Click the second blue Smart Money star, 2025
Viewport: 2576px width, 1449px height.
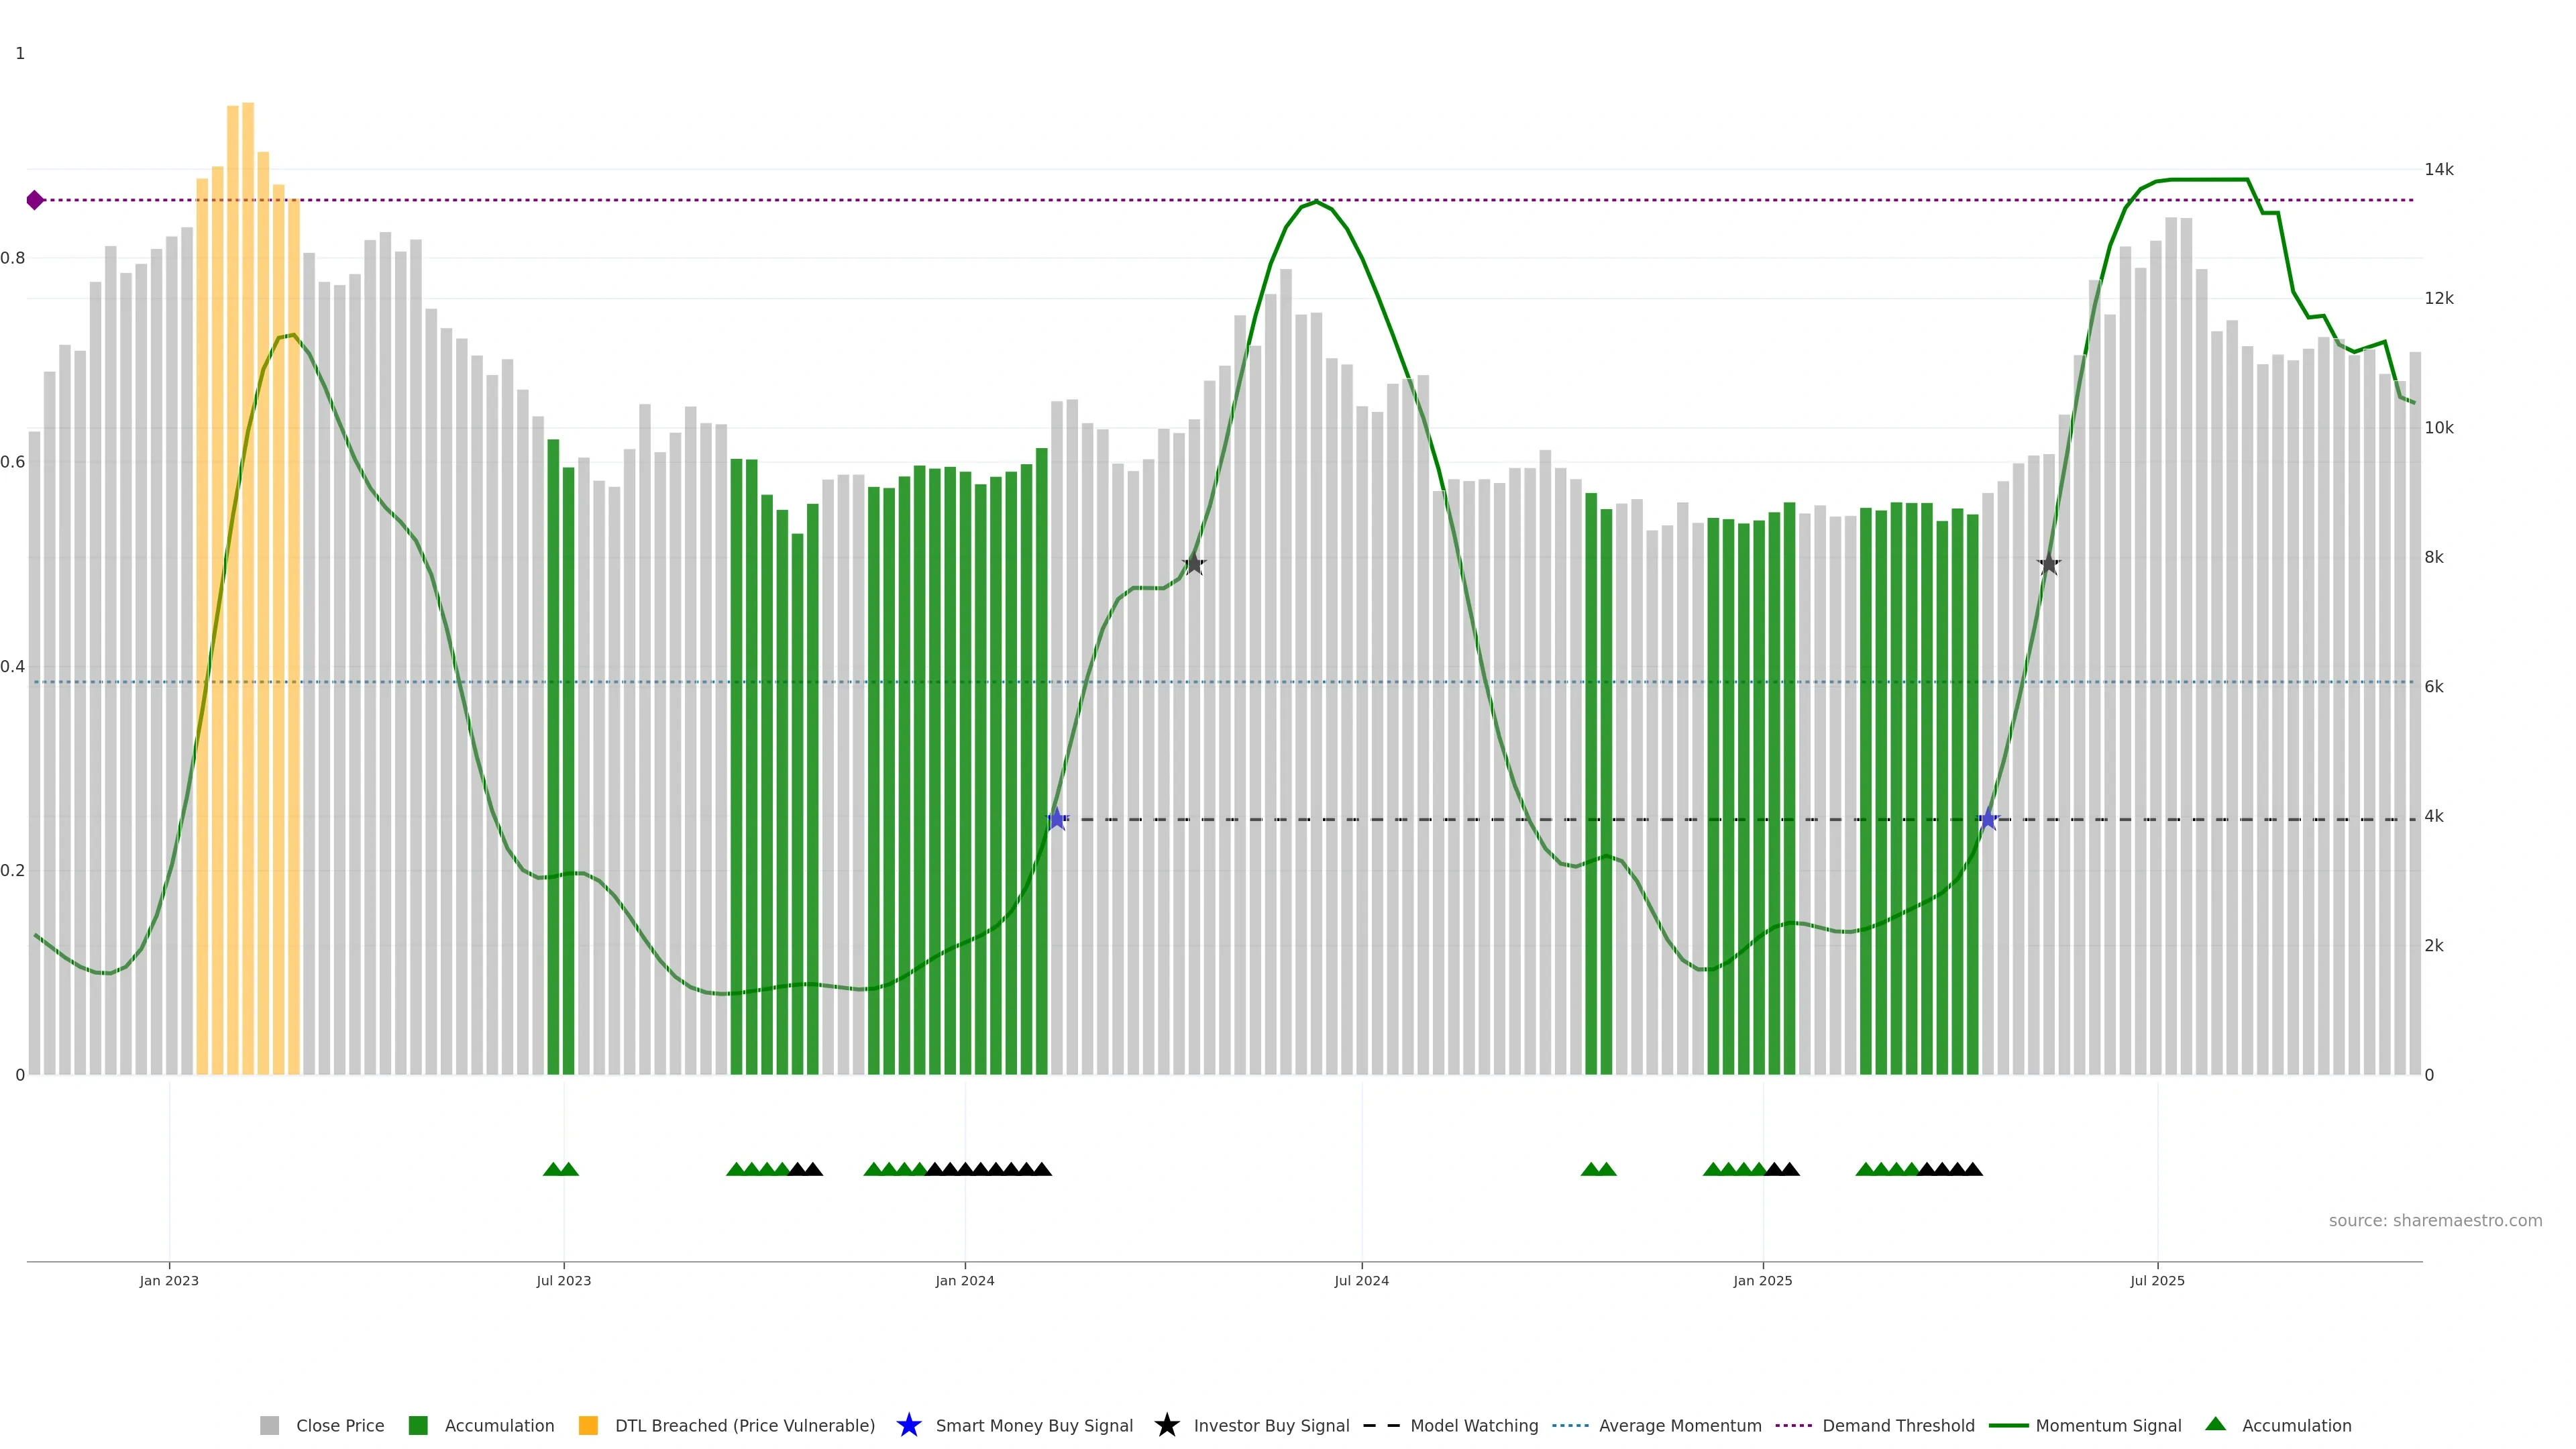(1988, 819)
